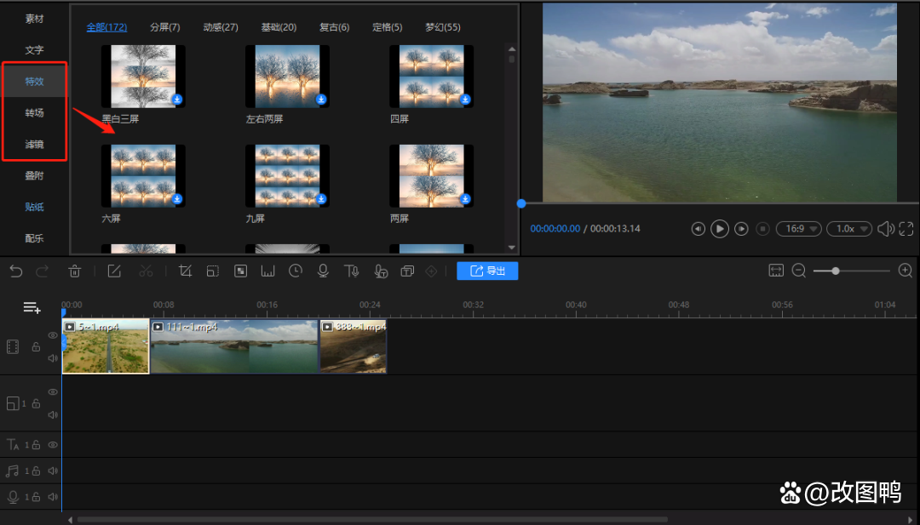The height and width of the screenshot is (525, 920).
Task: Toggle lock on the music track
Action: click(x=36, y=471)
